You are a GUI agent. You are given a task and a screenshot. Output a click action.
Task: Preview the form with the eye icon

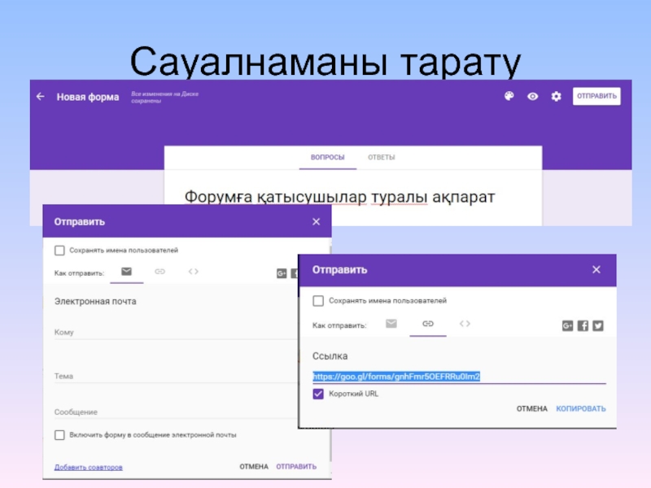[533, 96]
